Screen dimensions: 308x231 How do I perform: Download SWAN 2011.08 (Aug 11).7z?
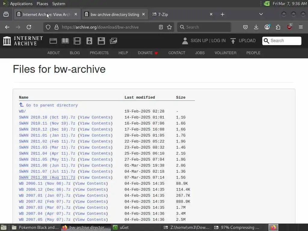click(47, 177)
